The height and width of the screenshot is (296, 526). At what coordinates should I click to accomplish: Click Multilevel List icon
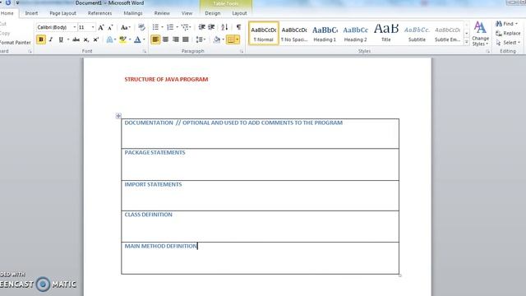(185, 27)
